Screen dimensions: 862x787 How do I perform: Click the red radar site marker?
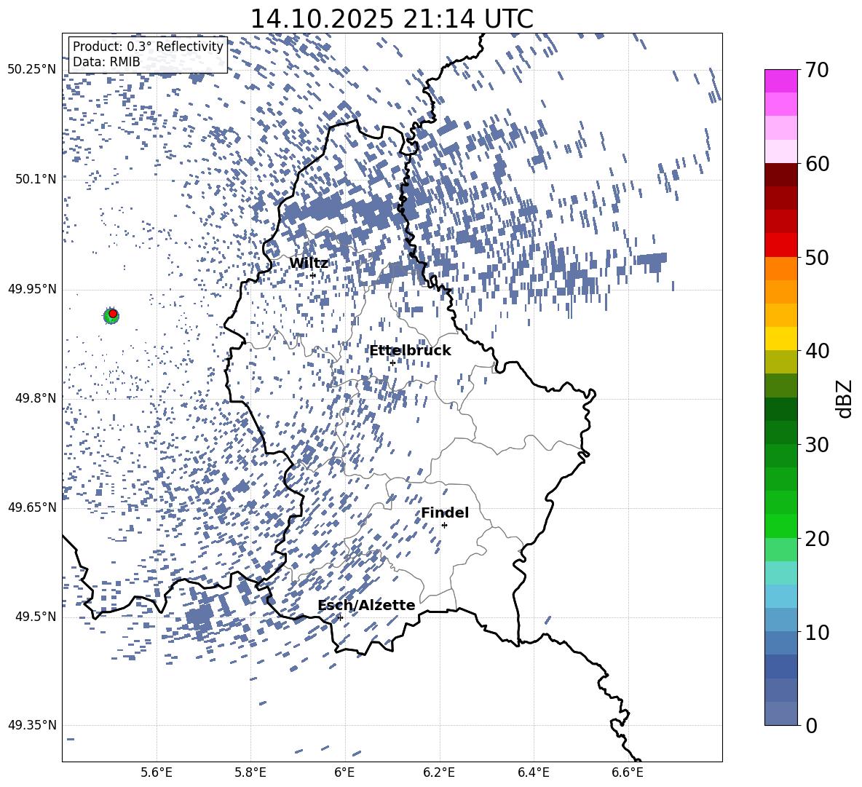pyautogui.click(x=113, y=314)
